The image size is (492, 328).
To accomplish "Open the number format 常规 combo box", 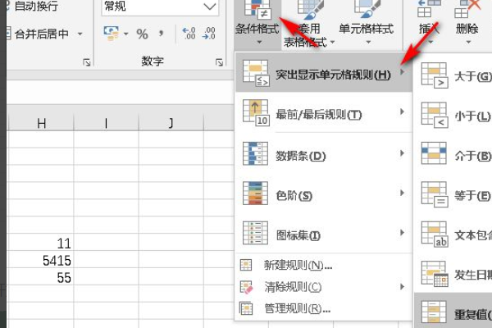I will pyautogui.click(x=160, y=7).
